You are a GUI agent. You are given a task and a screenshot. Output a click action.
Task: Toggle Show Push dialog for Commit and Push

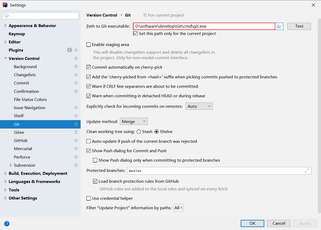(89, 151)
